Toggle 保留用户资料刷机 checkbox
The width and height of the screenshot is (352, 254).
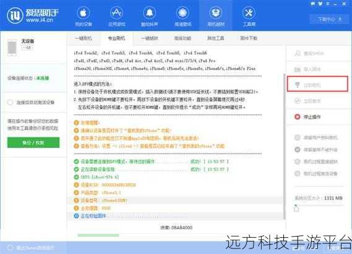(297, 138)
